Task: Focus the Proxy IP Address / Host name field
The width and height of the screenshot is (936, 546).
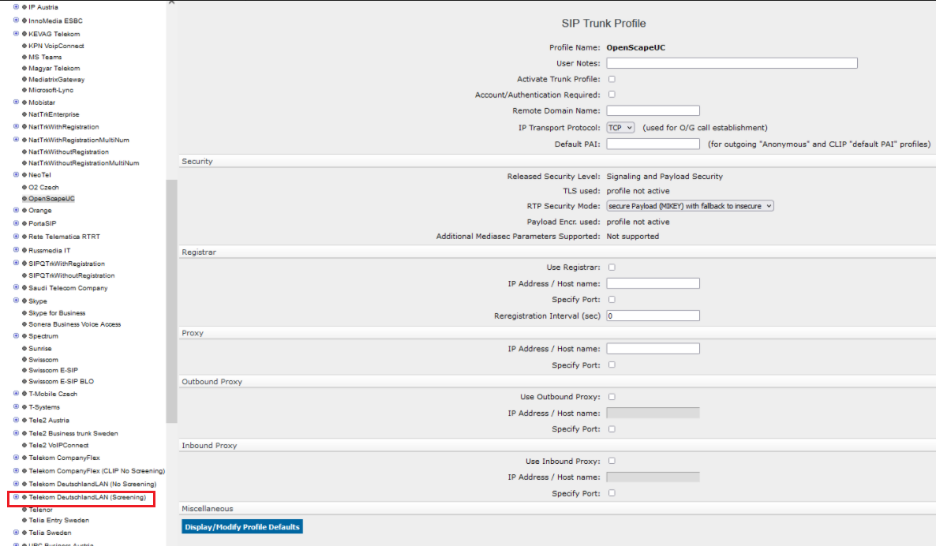Action: (653, 349)
